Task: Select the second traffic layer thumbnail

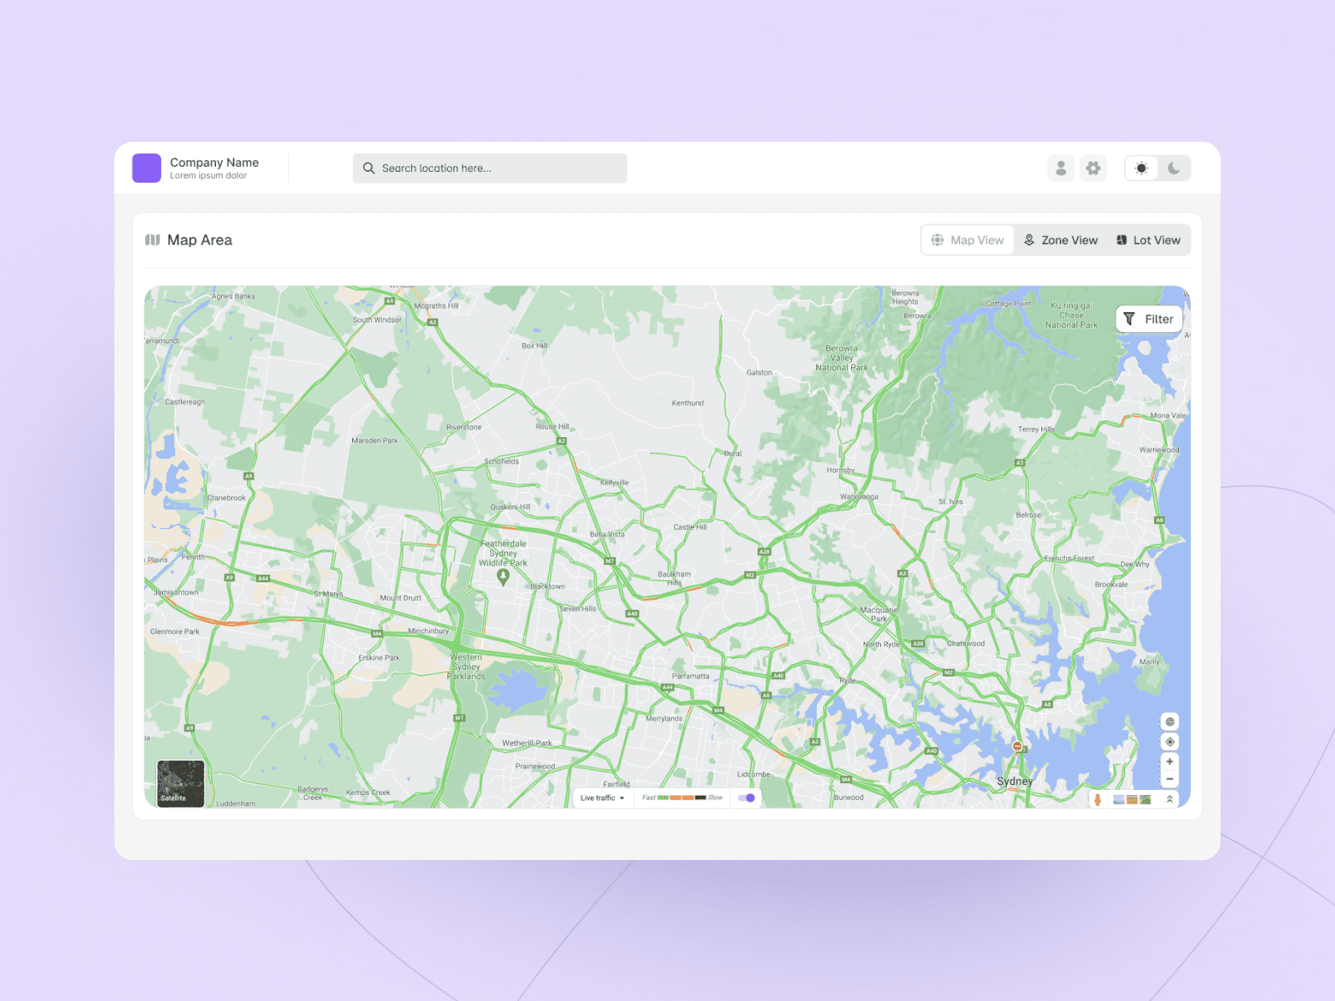Action: [1132, 799]
